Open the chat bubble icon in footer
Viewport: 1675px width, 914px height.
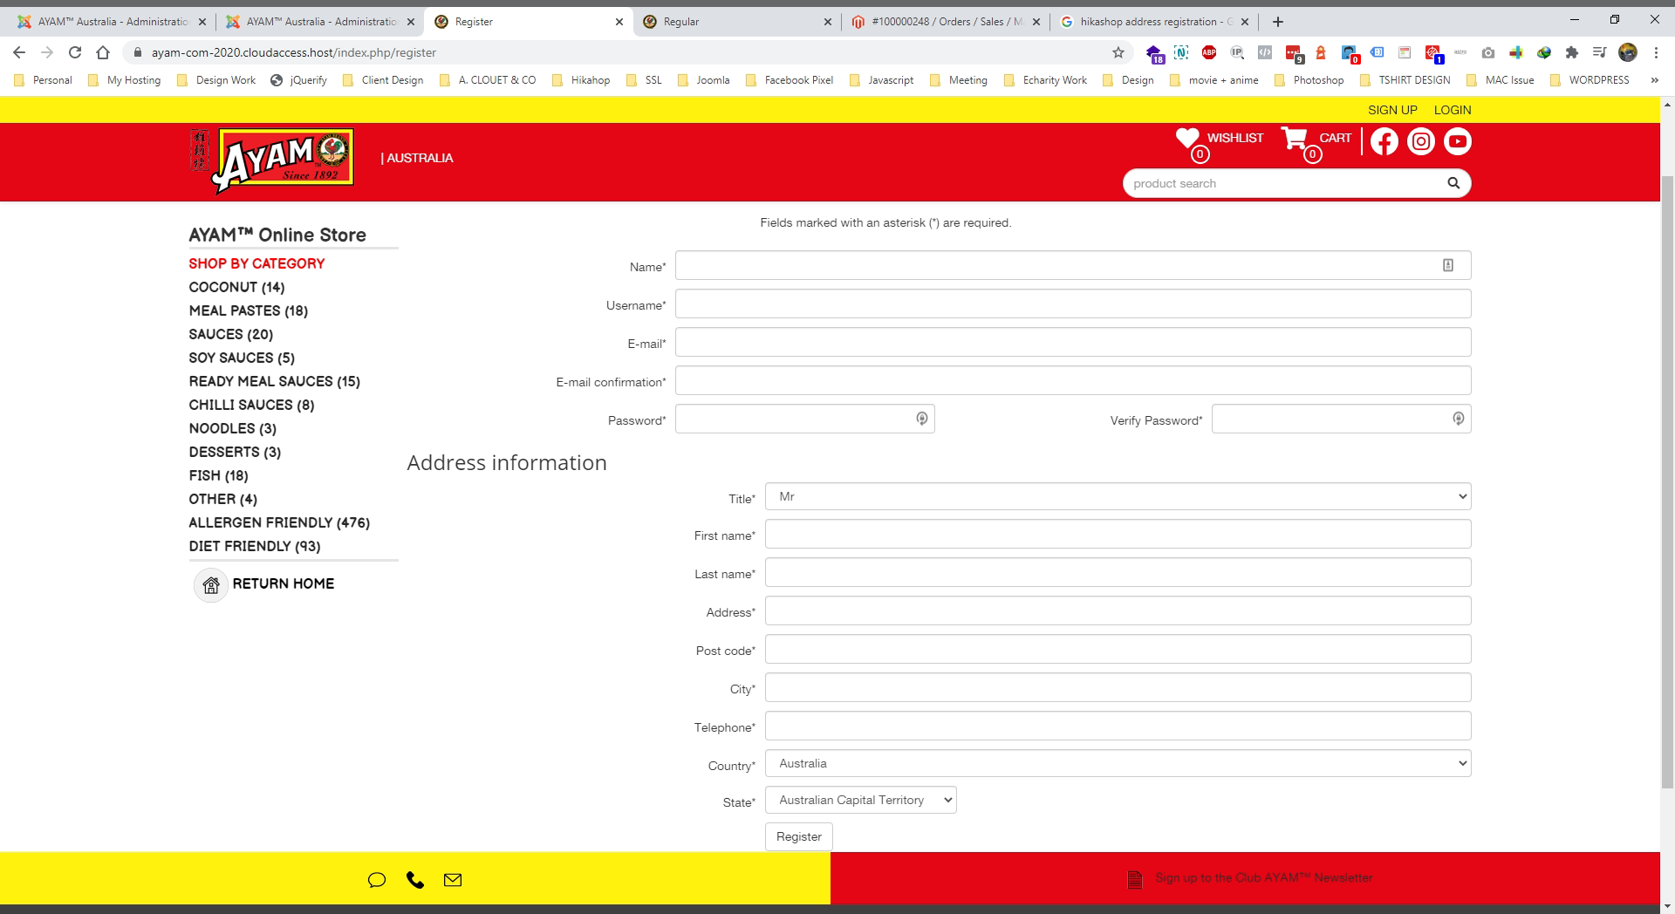pyautogui.click(x=377, y=880)
